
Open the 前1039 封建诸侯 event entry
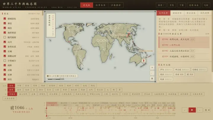[x=184, y=57]
